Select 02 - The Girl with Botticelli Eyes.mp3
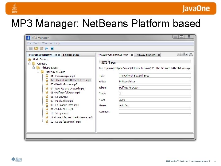This screenshot has height=166, width=221. (x=71, y=80)
